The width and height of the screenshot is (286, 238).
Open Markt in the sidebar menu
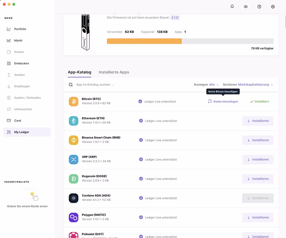point(27,41)
